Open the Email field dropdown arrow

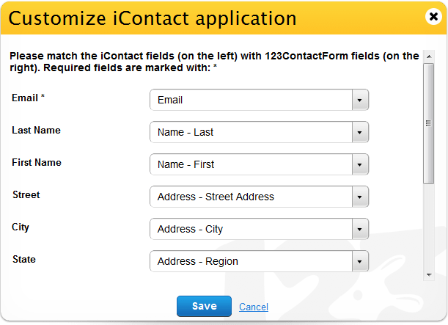coord(360,100)
